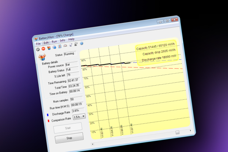228x152 pixels.
Task: Click the disk drive toolbar icon
Action: (x=76, y=44)
